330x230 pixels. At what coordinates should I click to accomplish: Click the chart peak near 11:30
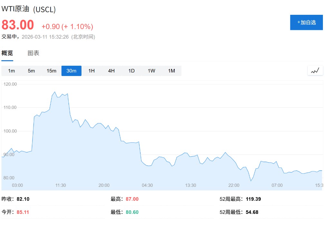click(54, 92)
